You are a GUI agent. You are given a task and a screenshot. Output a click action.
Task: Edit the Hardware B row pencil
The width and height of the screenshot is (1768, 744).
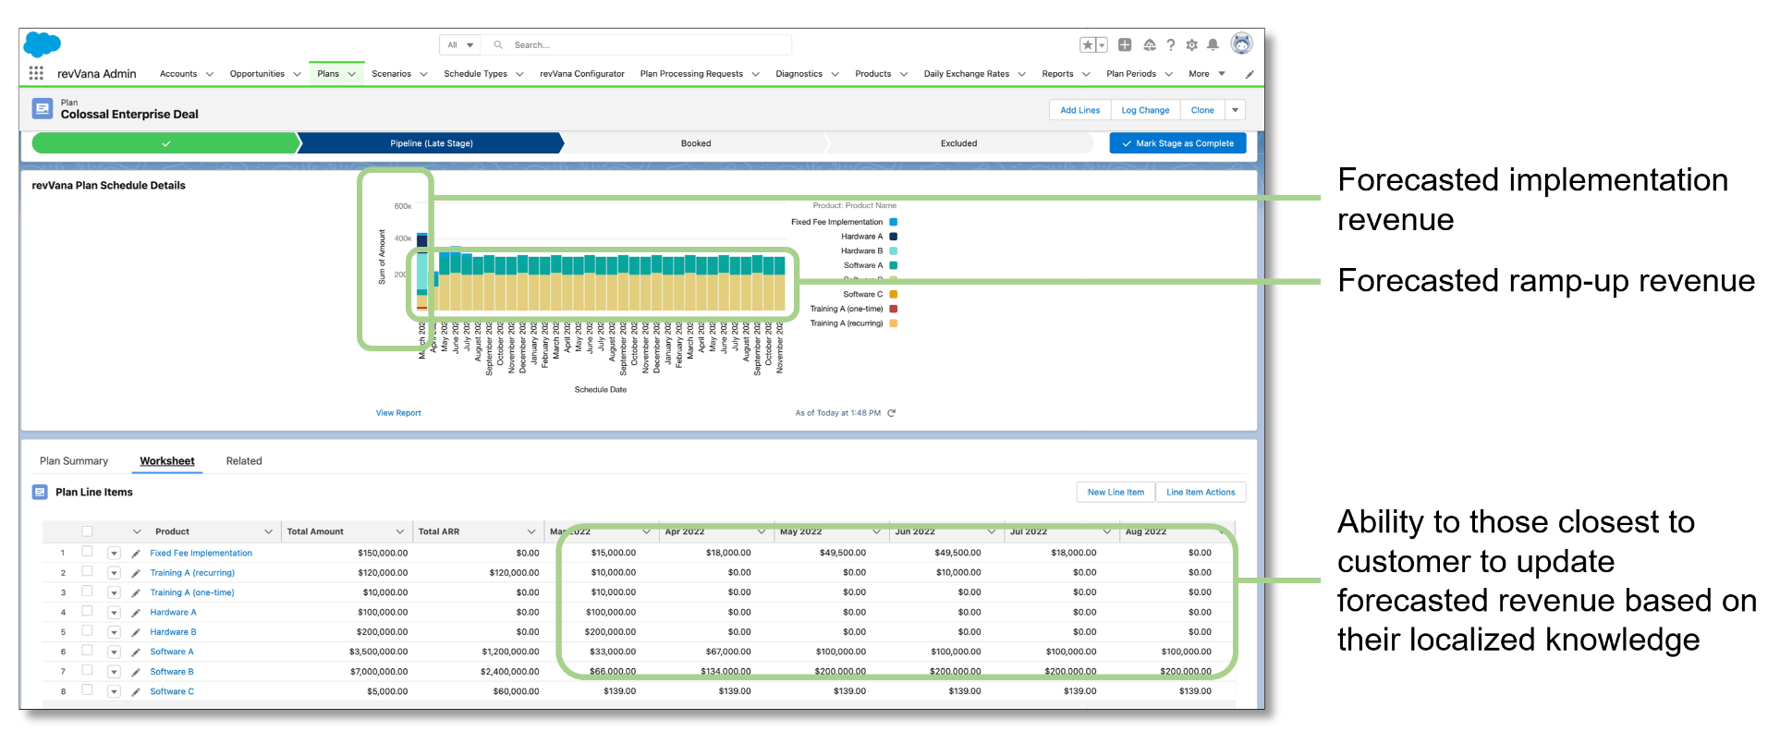coord(136,632)
